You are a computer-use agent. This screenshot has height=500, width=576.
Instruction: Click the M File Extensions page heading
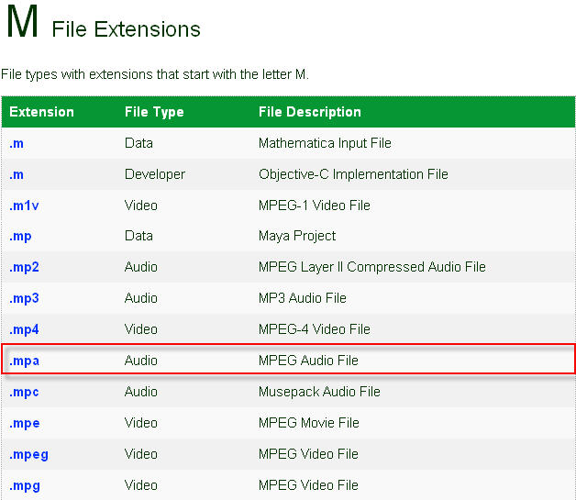pyautogui.click(x=104, y=22)
